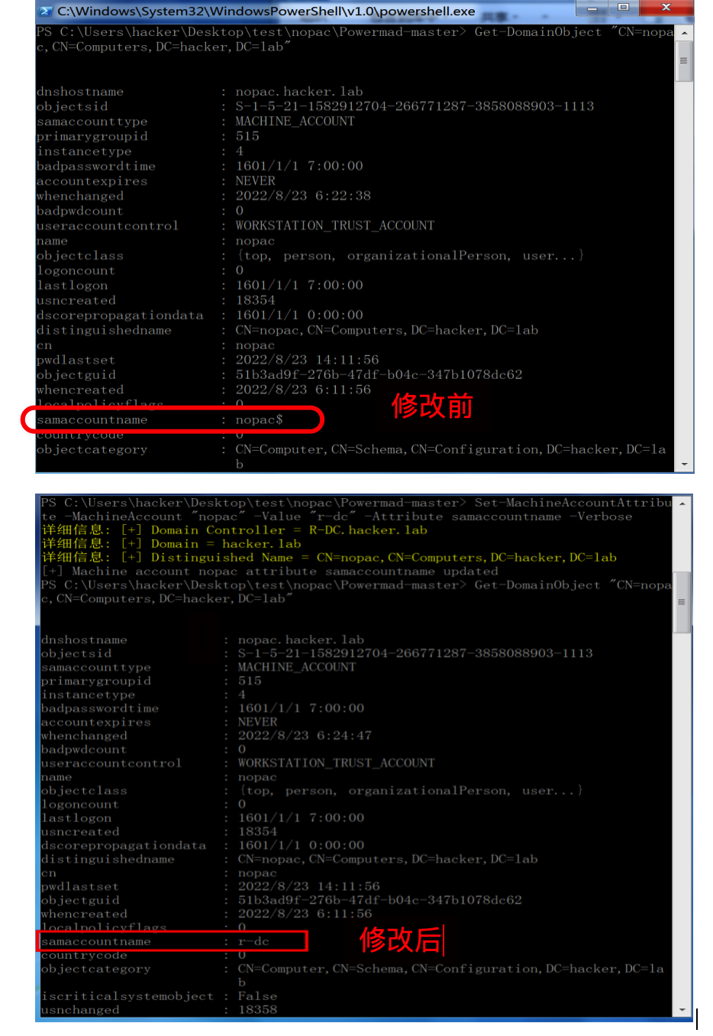Click the iscriticalsystemobject False value
The width and height of the screenshot is (713, 1036).
coord(257,996)
